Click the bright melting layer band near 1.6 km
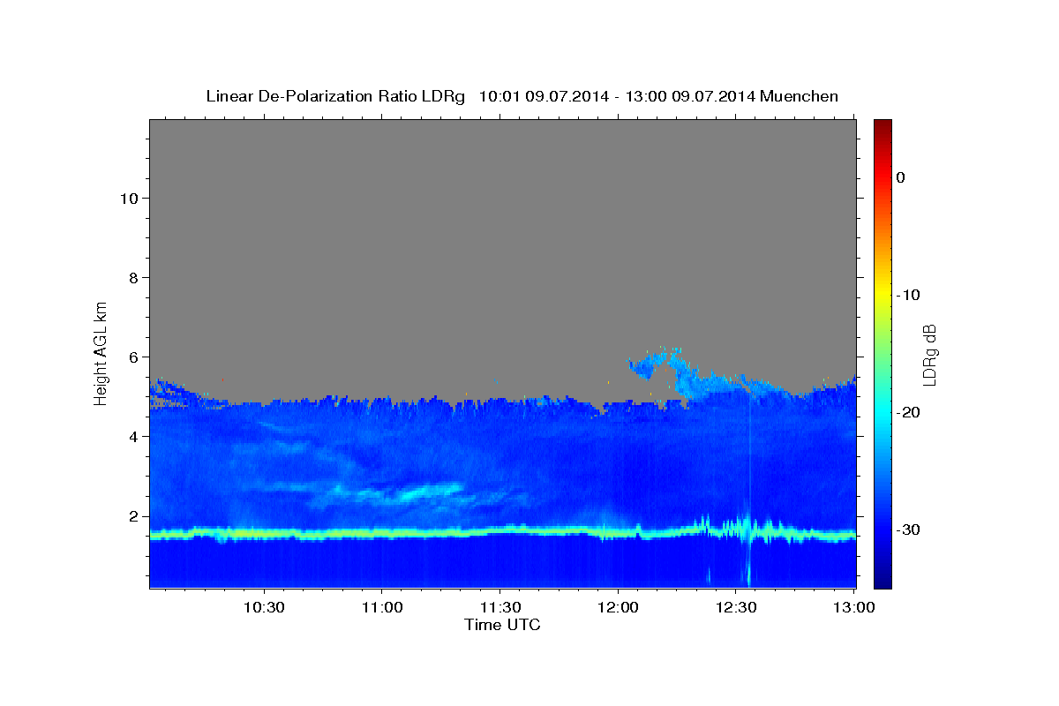The height and width of the screenshot is (706, 1059). 502,532
